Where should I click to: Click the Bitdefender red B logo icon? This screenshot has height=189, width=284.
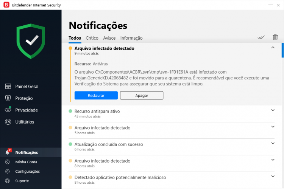coord(6,5)
